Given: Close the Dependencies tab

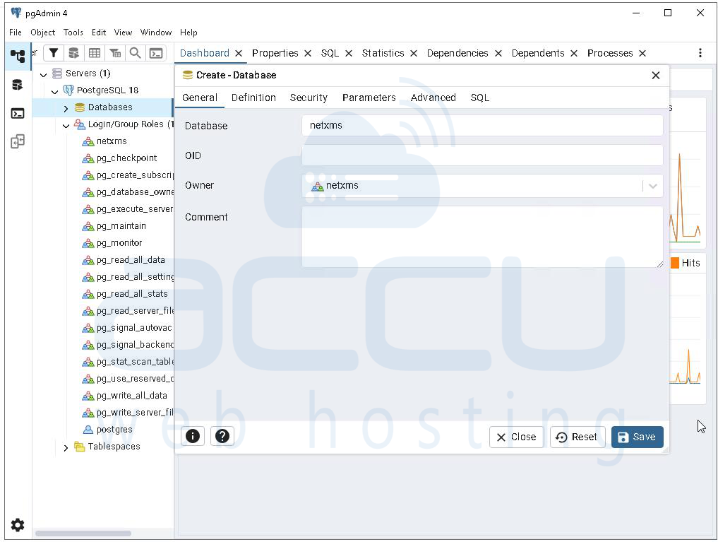Looking at the screenshot, I should [x=498, y=54].
